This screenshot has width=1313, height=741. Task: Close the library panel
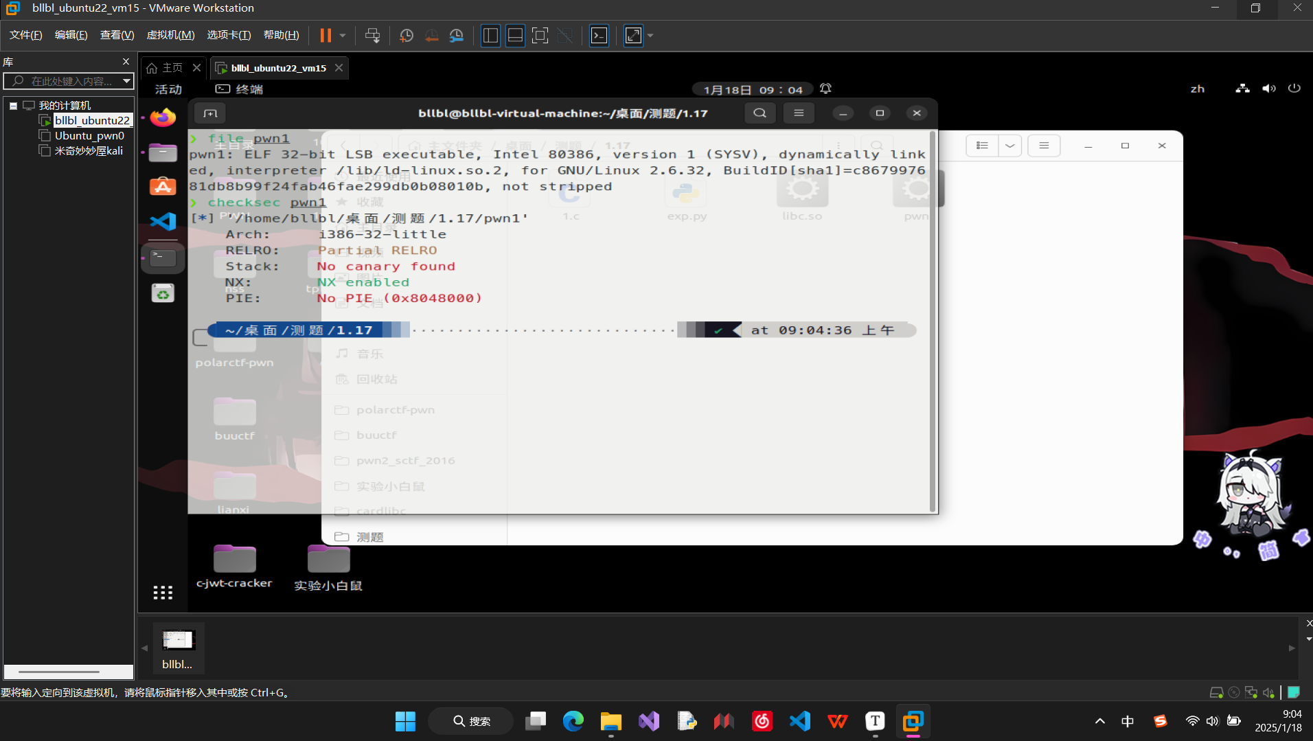tap(126, 61)
